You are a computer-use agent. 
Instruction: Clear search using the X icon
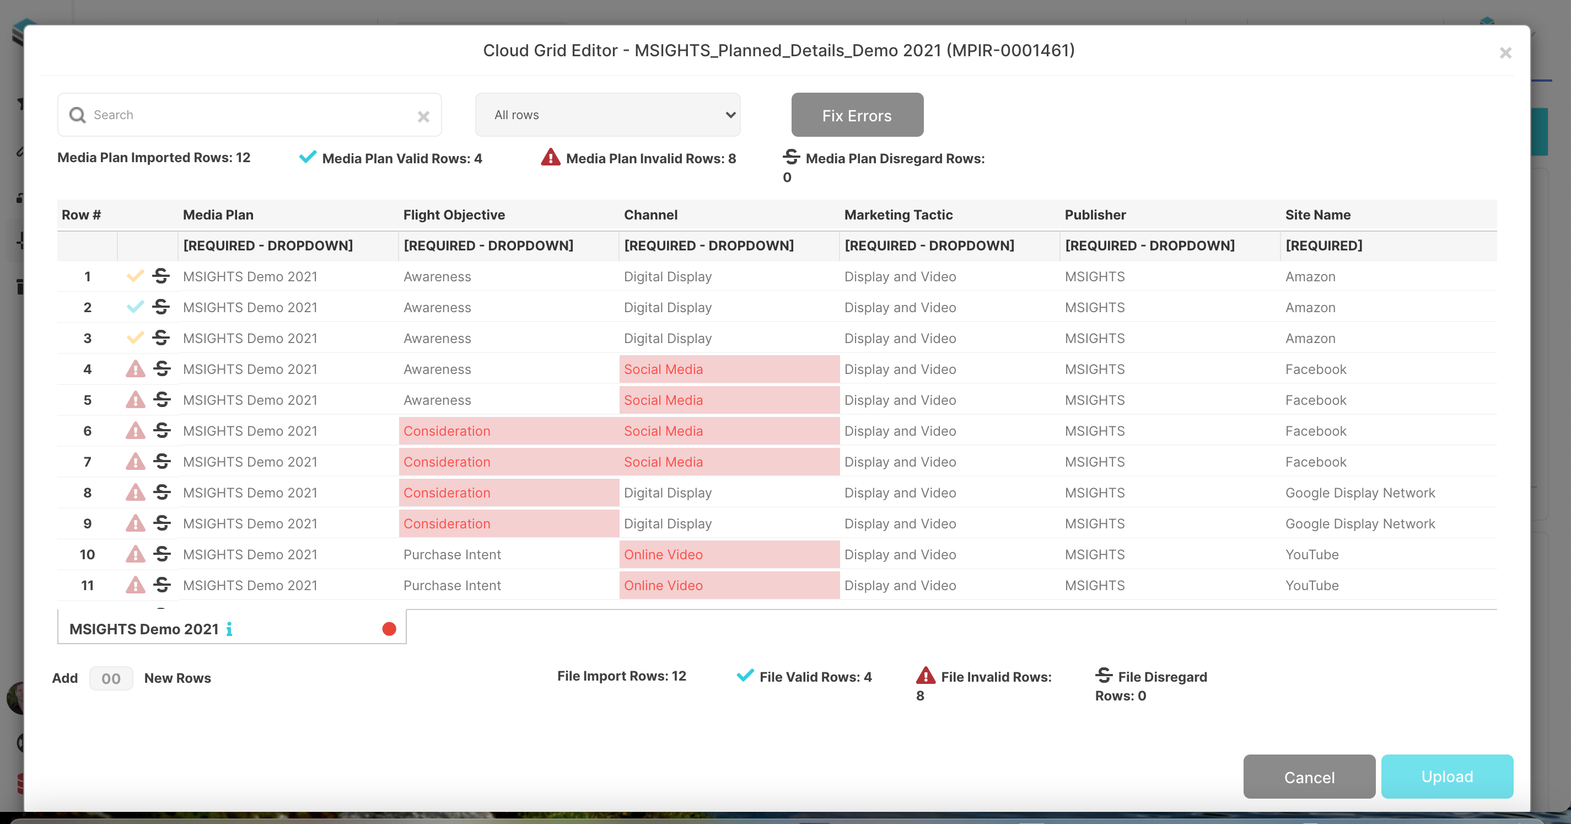point(423,116)
